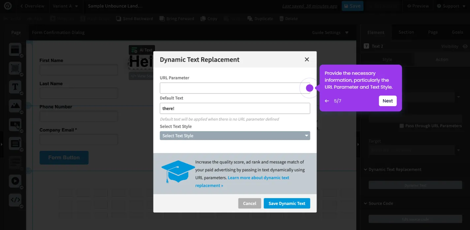Select the Section widget icon in sidebar
Viewport: 470px width, 230px height.
pos(15,49)
